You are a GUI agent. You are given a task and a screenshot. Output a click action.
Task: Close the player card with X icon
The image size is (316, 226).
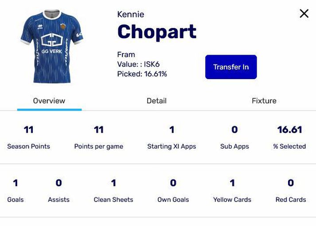coord(304,13)
